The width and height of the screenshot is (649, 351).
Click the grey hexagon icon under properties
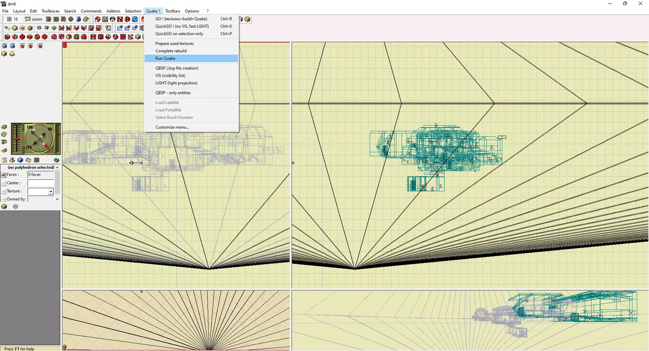coord(15,207)
